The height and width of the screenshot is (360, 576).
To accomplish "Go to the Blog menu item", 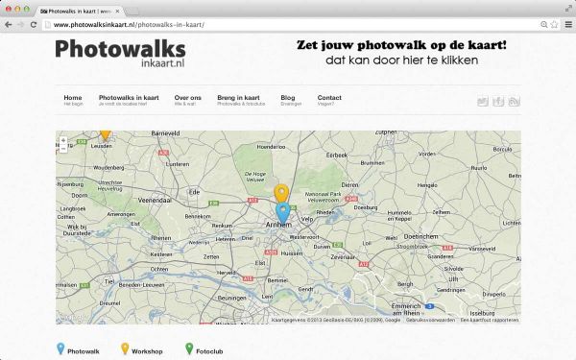I will click(291, 100).
